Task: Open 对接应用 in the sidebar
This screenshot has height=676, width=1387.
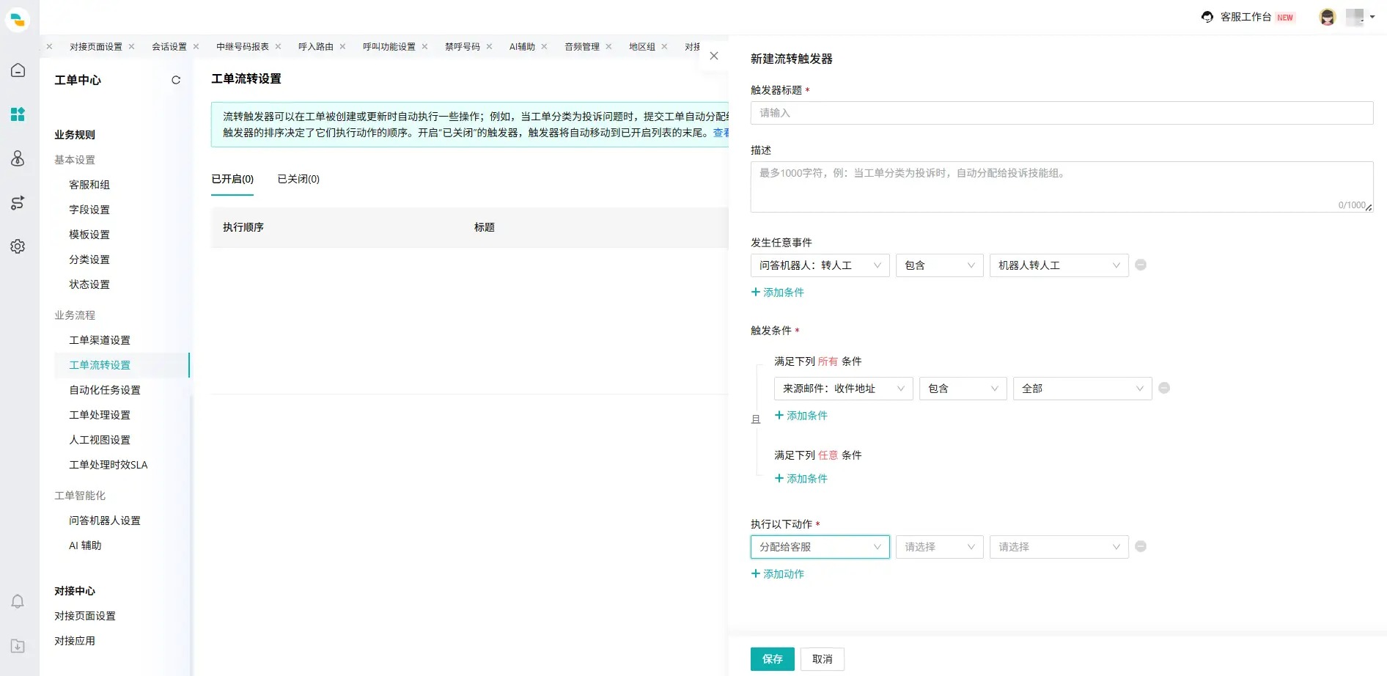Action: click(75, 641)
